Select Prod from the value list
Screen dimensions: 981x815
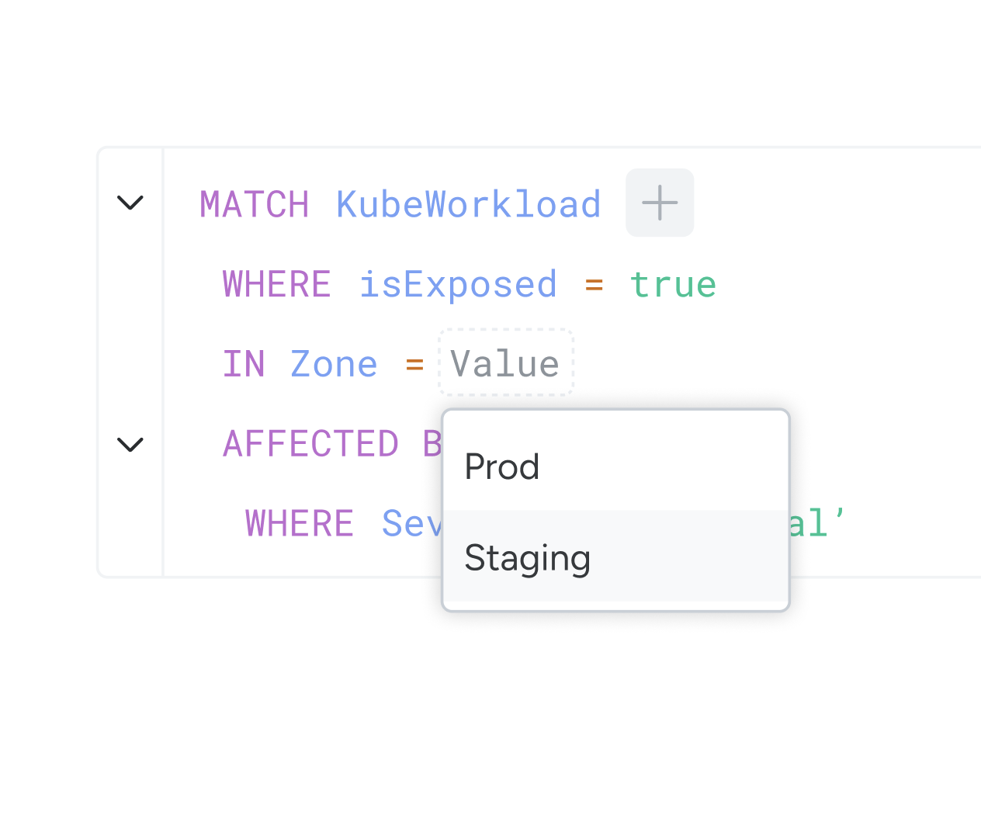click(615, 466)
